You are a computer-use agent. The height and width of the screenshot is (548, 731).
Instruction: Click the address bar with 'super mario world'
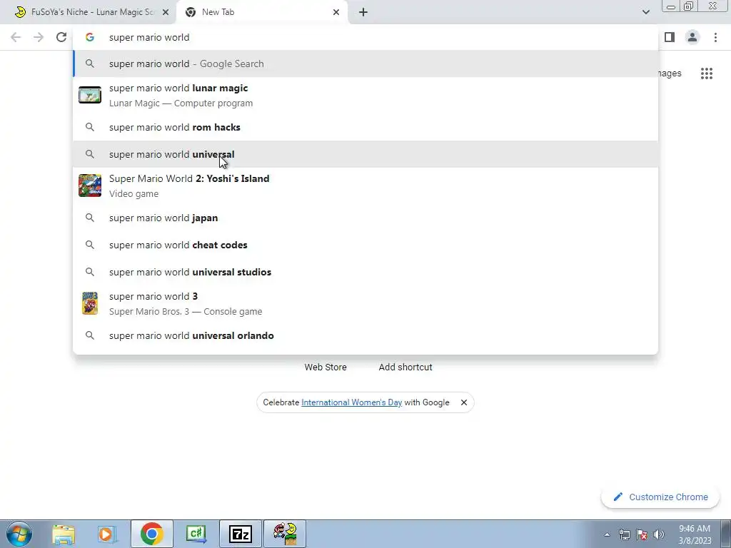pos(365,37)
